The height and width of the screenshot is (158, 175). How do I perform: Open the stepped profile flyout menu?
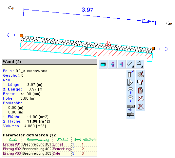point(140,64)
